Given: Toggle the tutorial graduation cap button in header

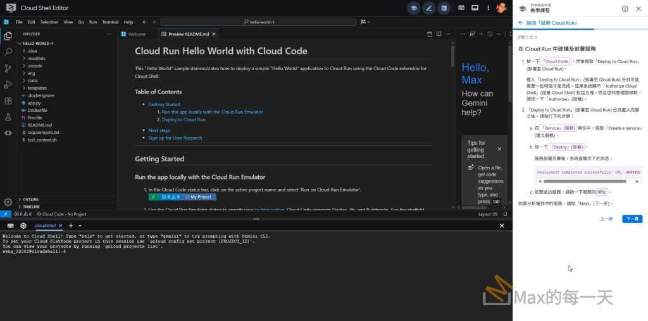Looking at the screenshot, I should click(413, 8).
